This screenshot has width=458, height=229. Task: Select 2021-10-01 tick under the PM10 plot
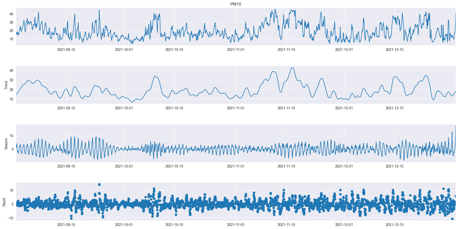click(124, 50)
